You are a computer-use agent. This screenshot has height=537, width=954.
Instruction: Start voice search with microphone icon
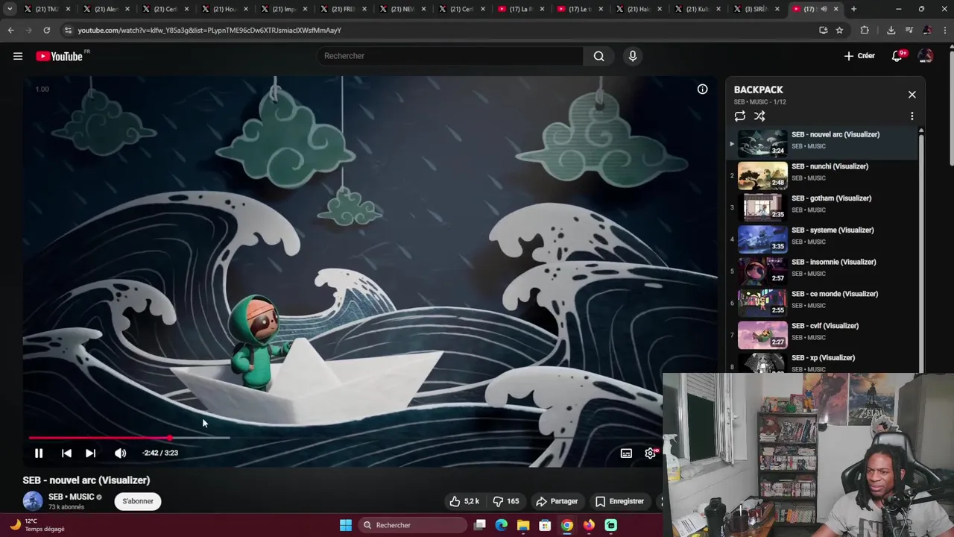click(x=633, y=56)
